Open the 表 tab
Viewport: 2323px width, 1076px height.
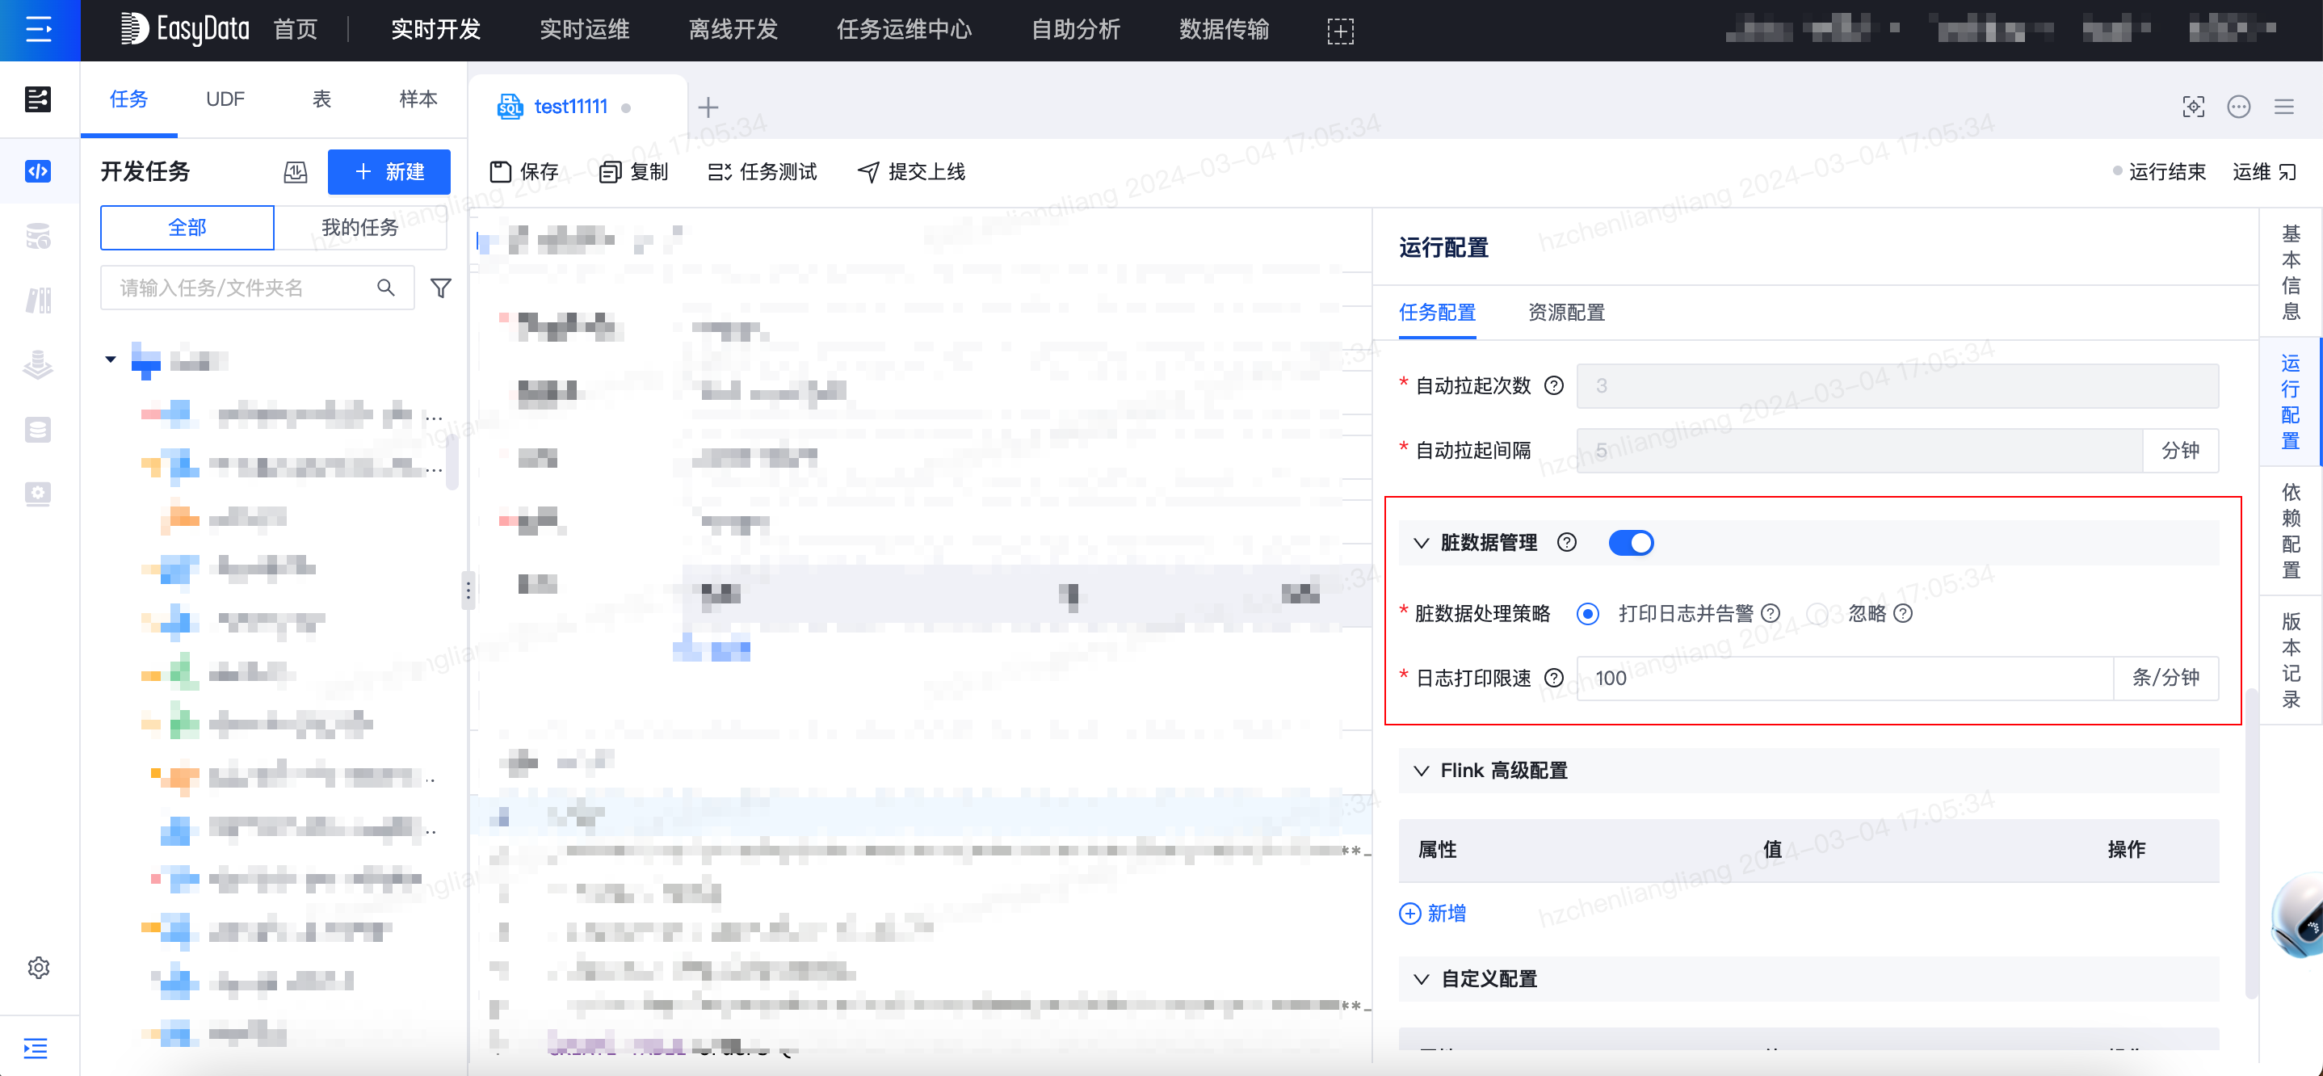(x=322, y=99)
